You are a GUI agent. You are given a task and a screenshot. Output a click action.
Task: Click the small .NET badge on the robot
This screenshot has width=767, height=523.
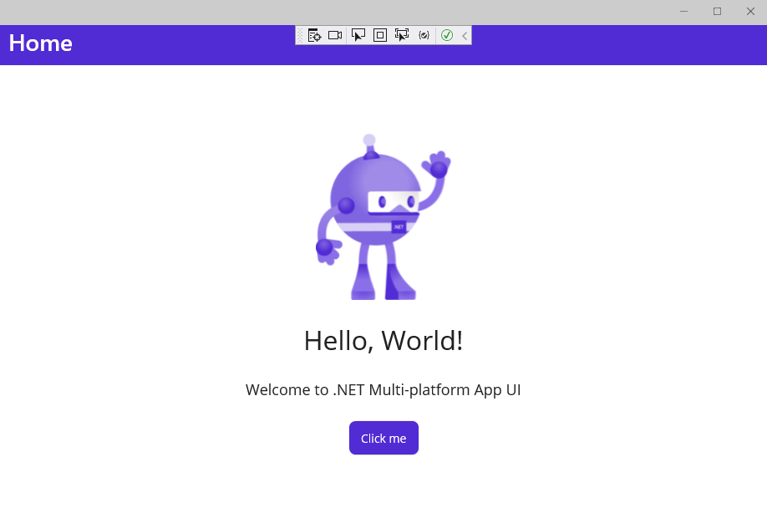(399, 226)
